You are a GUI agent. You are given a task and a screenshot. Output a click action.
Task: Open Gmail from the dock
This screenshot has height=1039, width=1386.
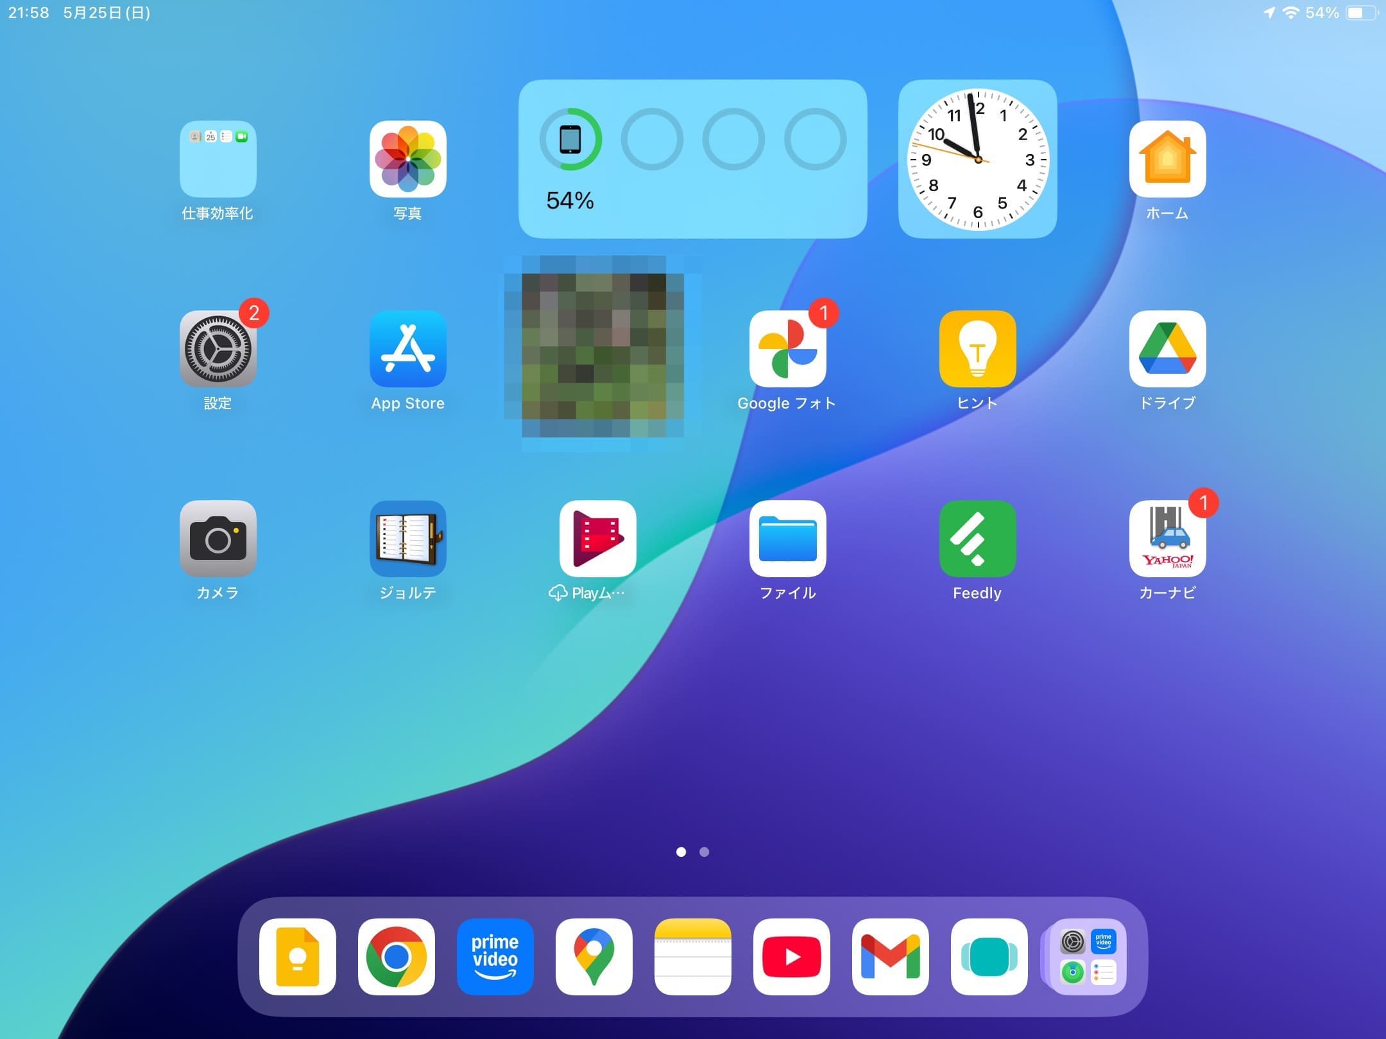[891, 957]
